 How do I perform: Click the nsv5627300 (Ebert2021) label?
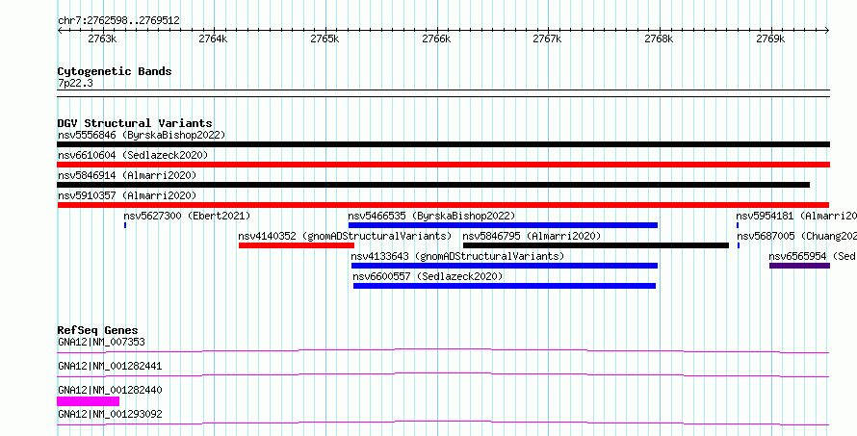(187, 216)
